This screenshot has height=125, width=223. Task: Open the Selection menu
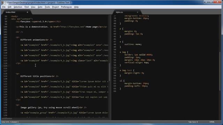tap(18, 7)
